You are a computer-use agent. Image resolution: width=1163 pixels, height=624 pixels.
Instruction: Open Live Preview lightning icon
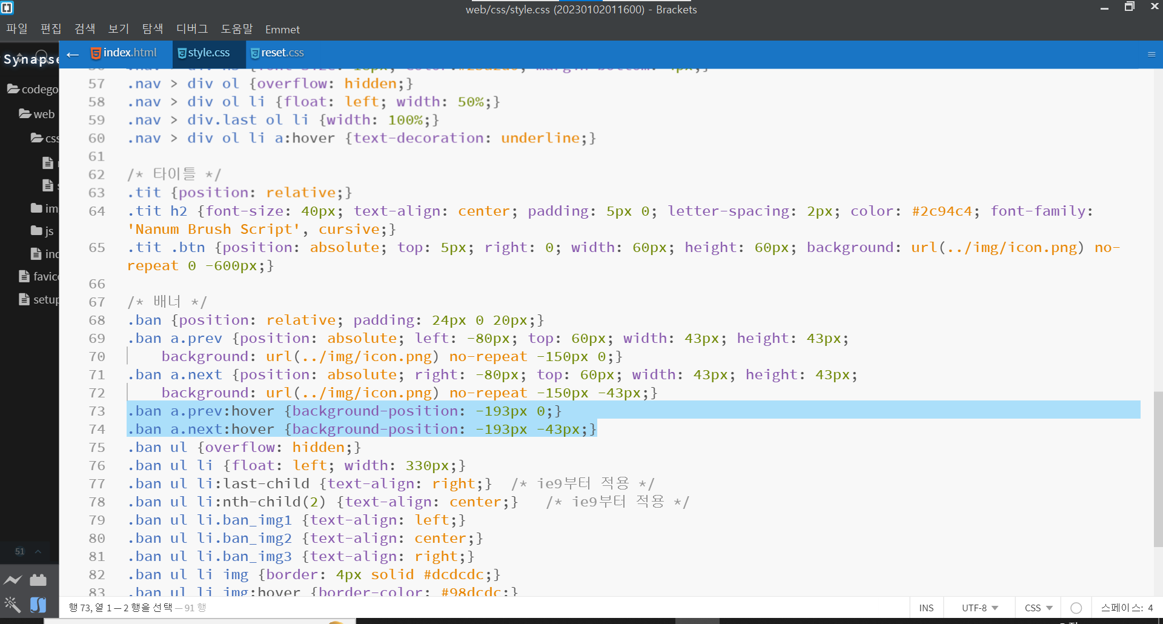[x=13, y=580]
